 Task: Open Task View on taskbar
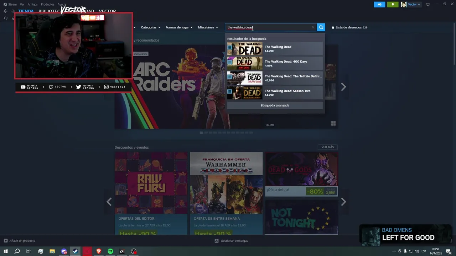[x=28, y=251]
